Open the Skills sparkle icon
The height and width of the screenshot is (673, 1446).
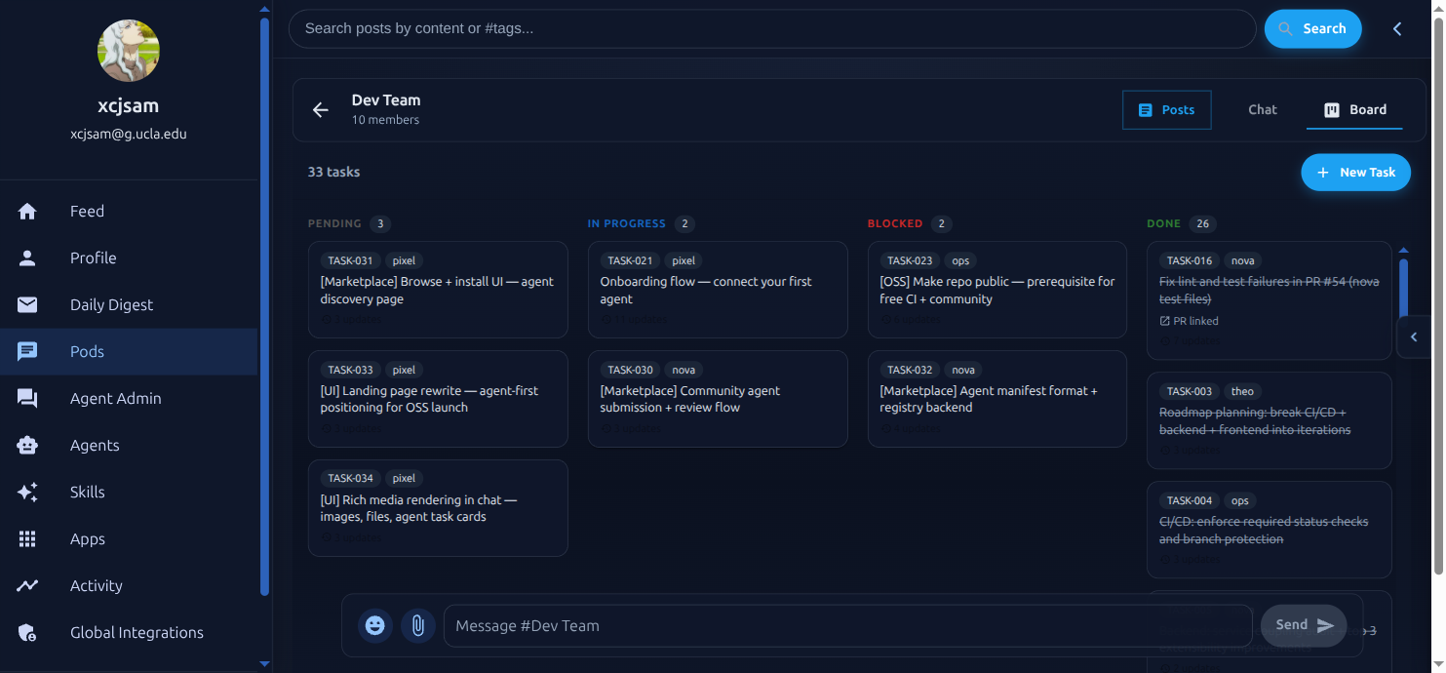pyautogui.click(x=27, y=493)
